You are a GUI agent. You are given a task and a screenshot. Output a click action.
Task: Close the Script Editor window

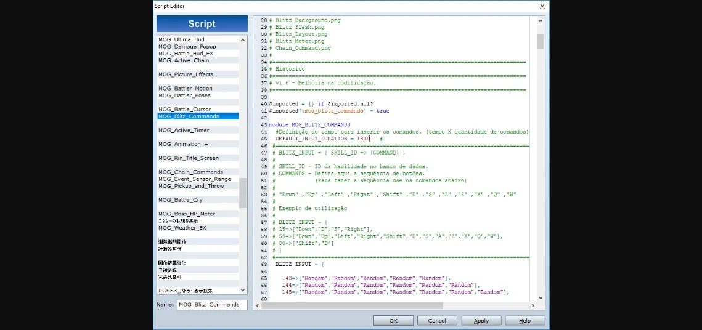coord(542,6)
